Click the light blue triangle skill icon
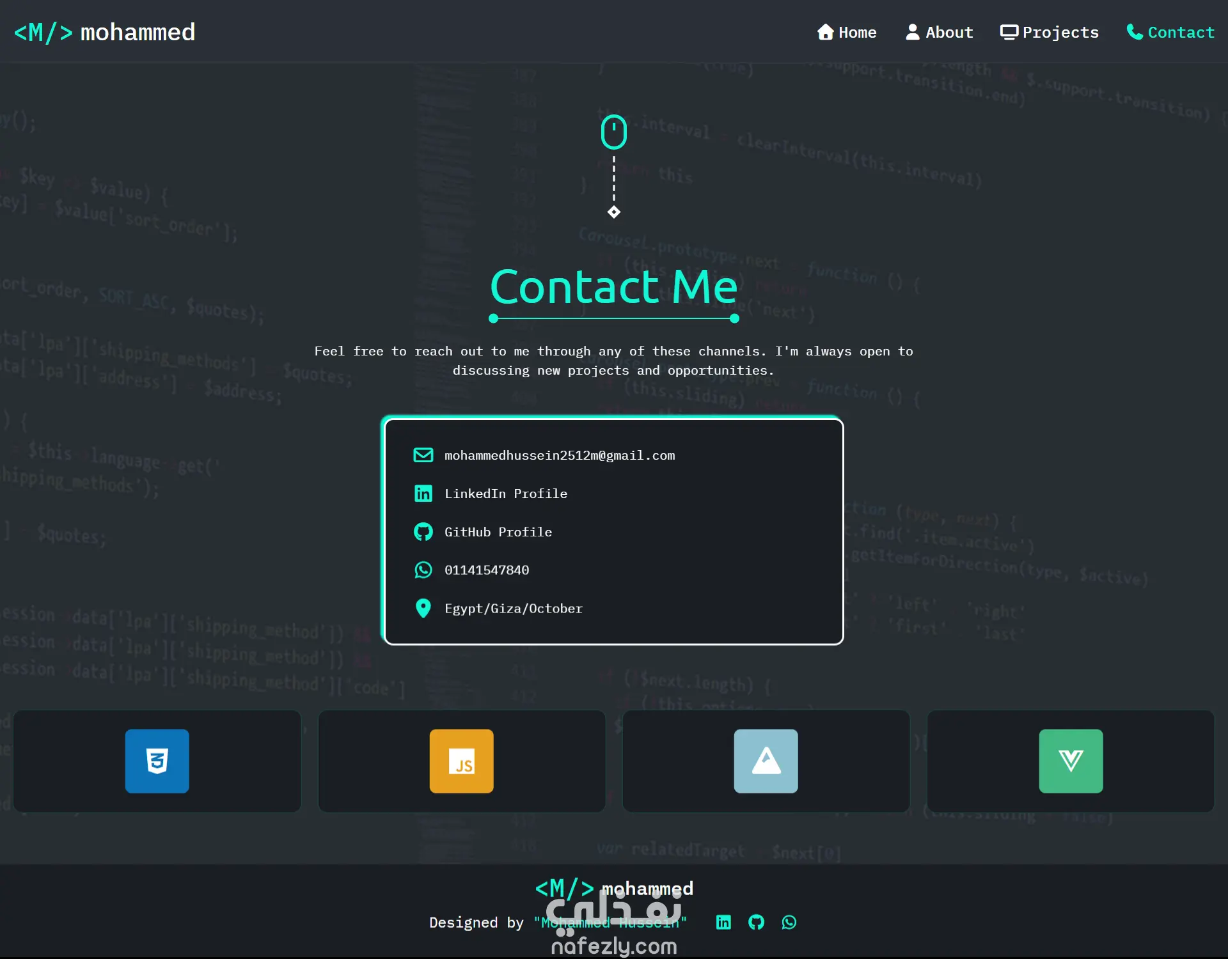This screenshot has height=959, width=1228. (766, 761)
